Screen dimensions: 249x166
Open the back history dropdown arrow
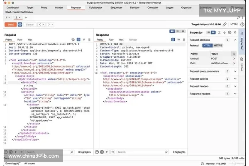(x=44, y=24)
